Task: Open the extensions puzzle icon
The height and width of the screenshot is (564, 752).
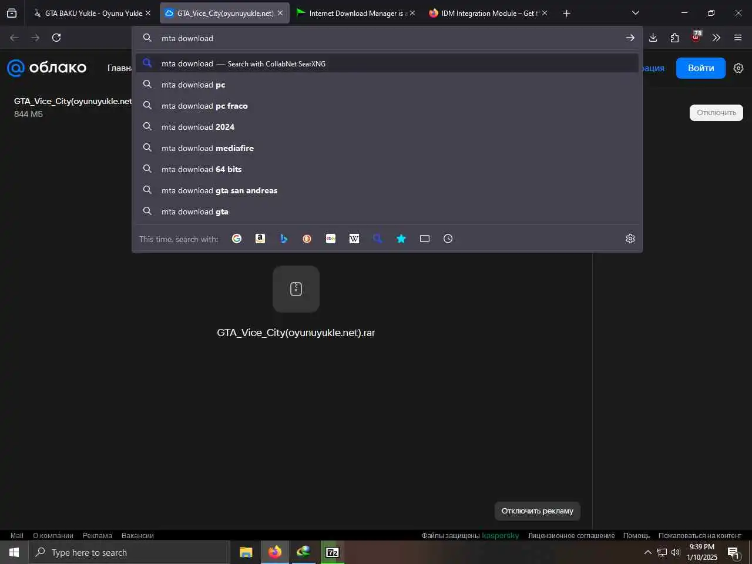Action: click(674, 38)
